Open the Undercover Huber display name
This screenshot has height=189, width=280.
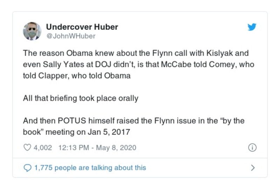click(82, 27)
